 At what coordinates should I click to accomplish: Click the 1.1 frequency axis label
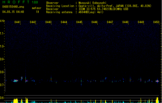coord(2,33)
